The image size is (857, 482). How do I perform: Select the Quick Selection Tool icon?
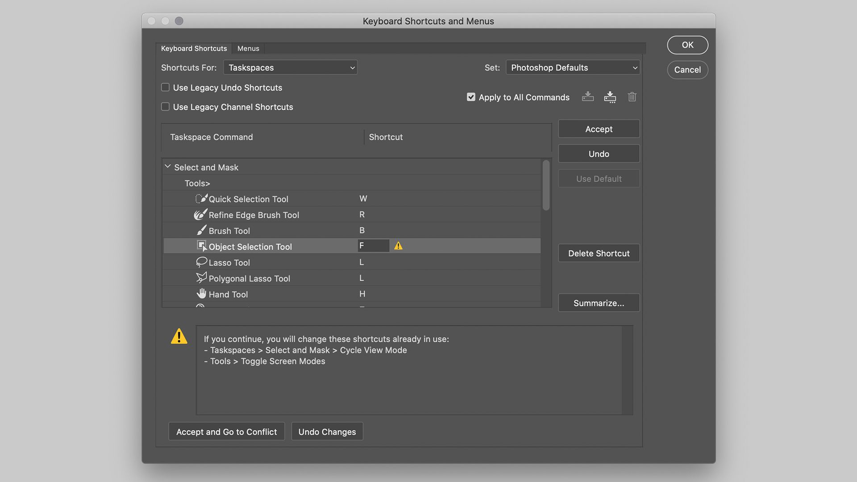[201, 199]
